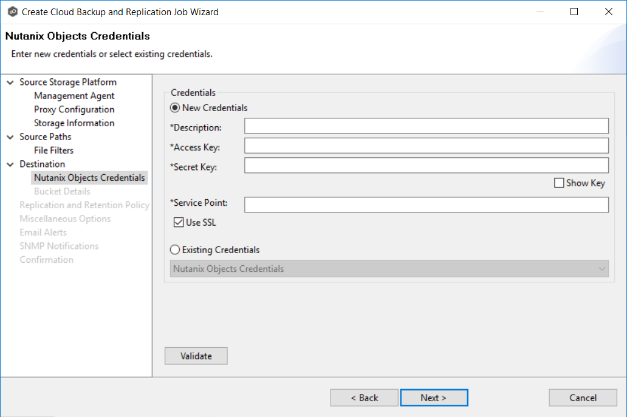
Task: Cancel the wizard
Action: tap(583, 398)
